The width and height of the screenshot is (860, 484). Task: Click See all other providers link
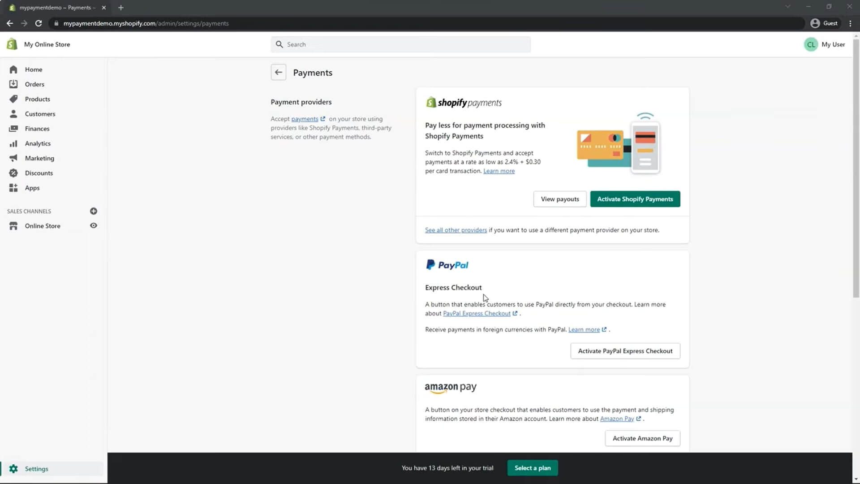(x=456, y=230)
